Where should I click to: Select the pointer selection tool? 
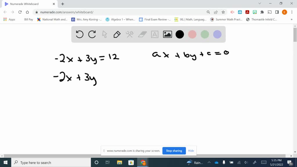(104, 34)
